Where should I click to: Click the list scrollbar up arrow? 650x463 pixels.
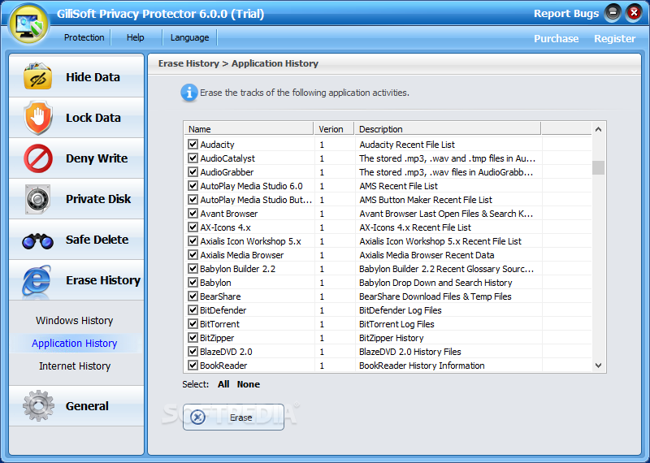(x=598, y=129)
